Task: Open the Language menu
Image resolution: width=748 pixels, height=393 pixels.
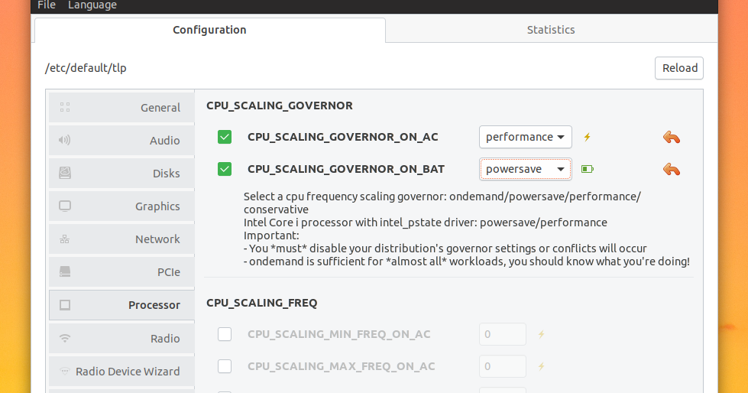Action: tap(92, 5)
